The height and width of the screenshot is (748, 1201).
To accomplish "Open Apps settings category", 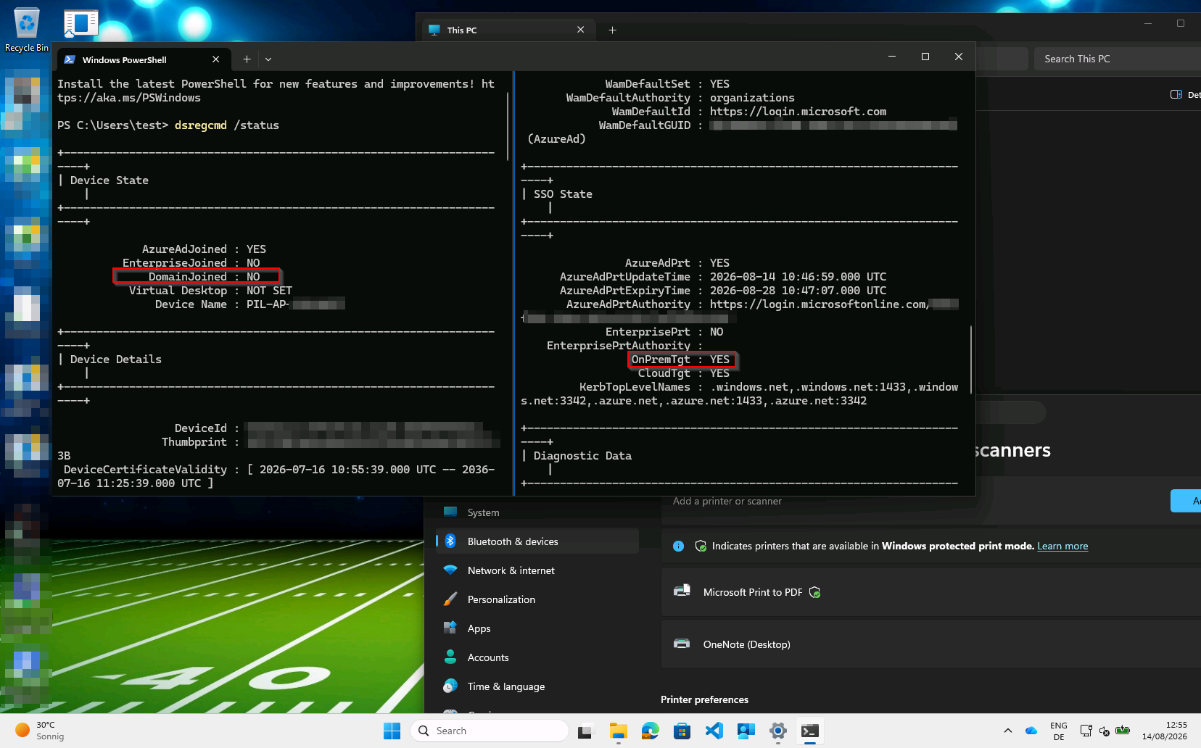I will pos(537,628).
